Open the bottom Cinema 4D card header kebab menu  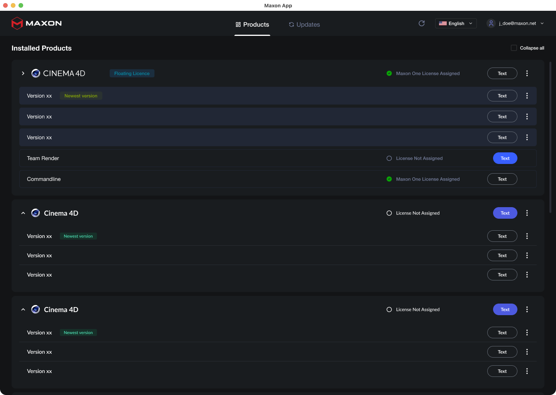pyautogui.click(x=527, y=309)
